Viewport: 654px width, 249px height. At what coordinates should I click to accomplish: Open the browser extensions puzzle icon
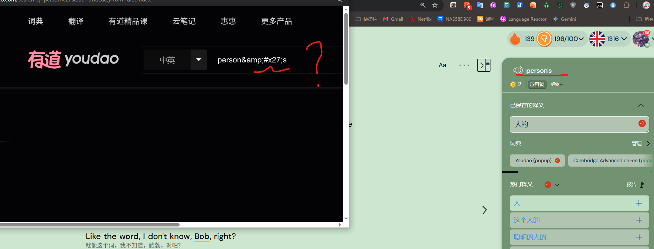[626, 5]
